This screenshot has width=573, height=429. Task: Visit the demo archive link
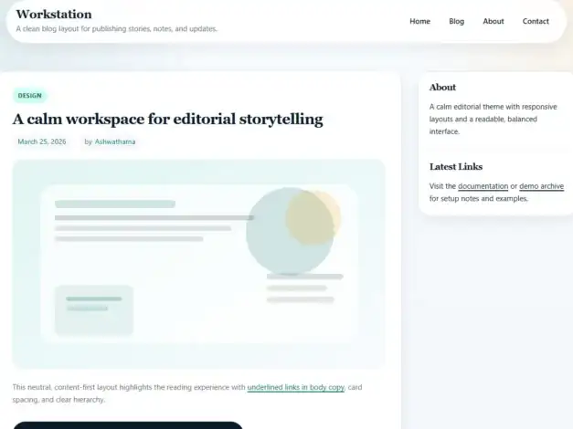click(x=541, y=186)
